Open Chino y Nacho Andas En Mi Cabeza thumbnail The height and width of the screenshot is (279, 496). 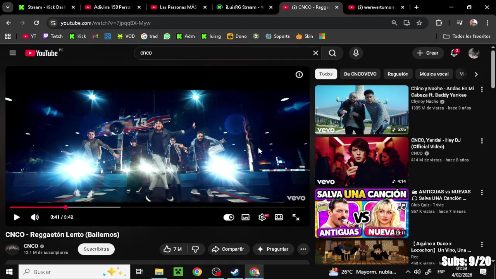362,110
